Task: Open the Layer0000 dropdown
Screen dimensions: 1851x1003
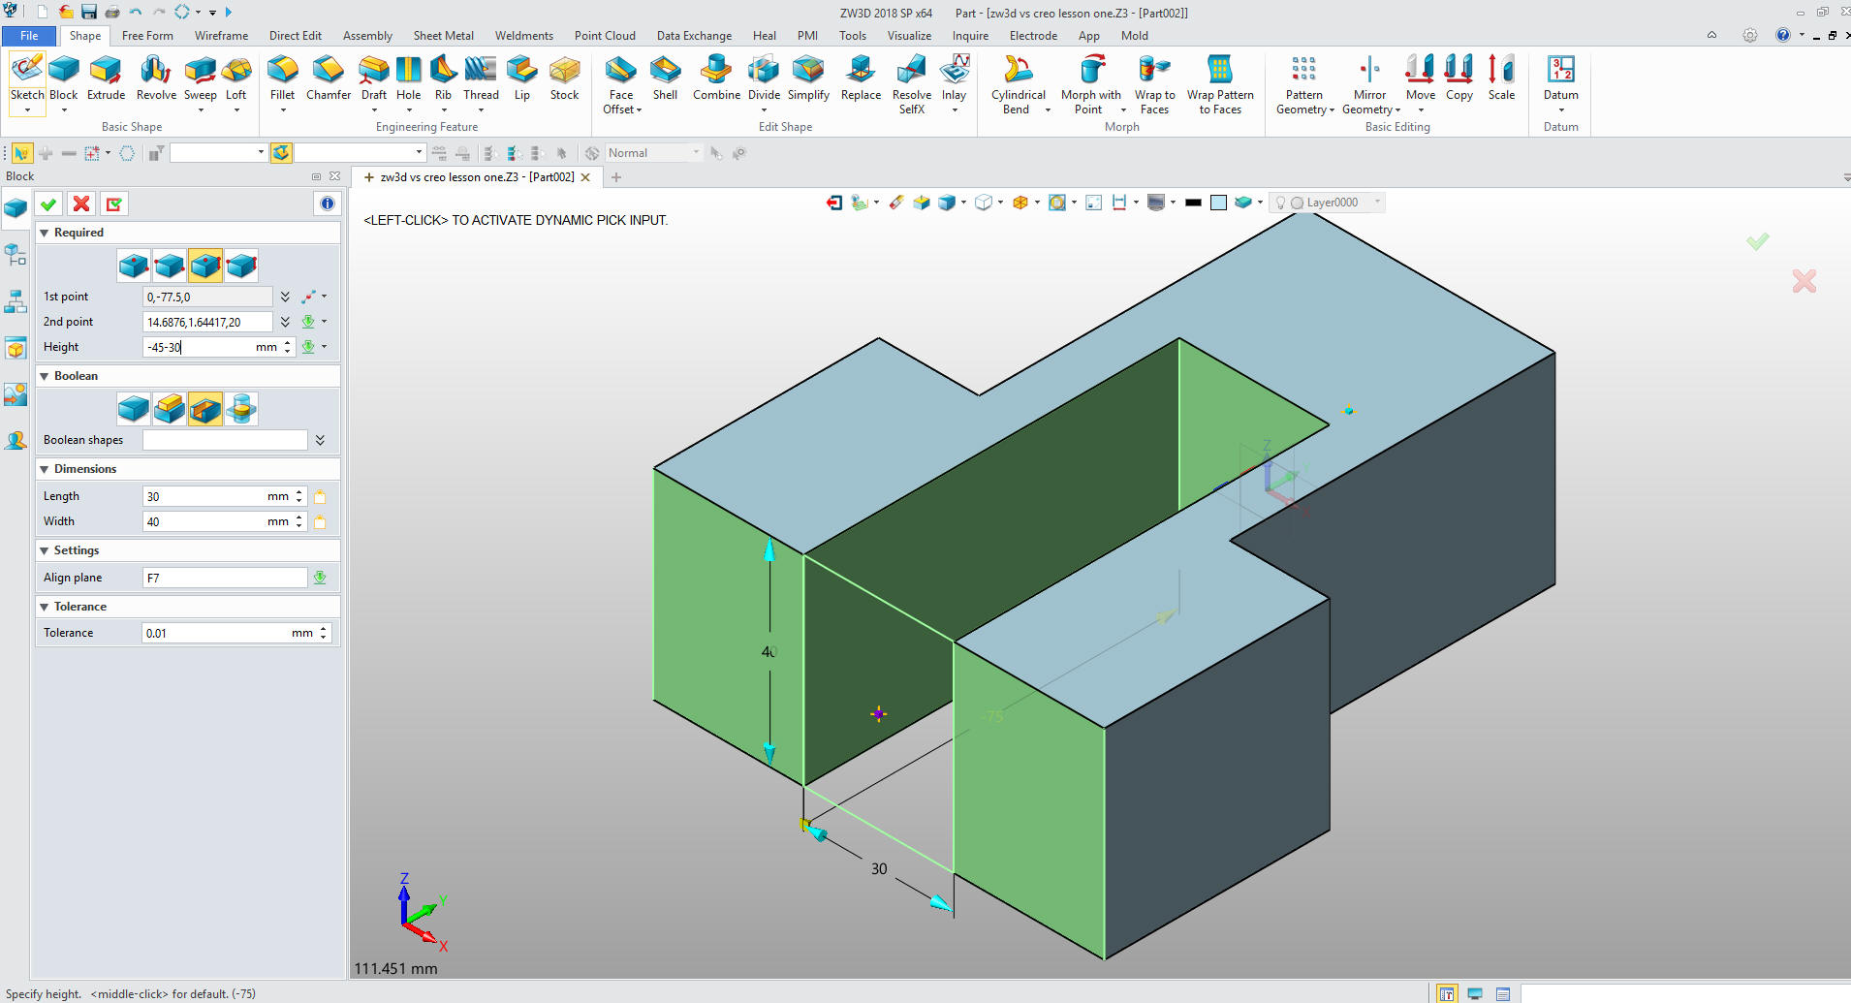Action: tap(1377, 203)
